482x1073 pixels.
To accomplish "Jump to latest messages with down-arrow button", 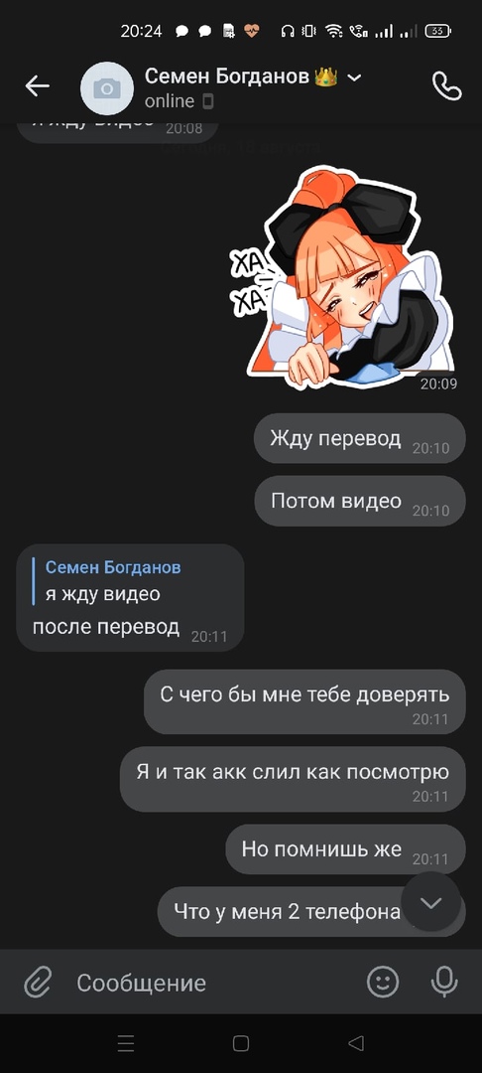I will point(430,902).
